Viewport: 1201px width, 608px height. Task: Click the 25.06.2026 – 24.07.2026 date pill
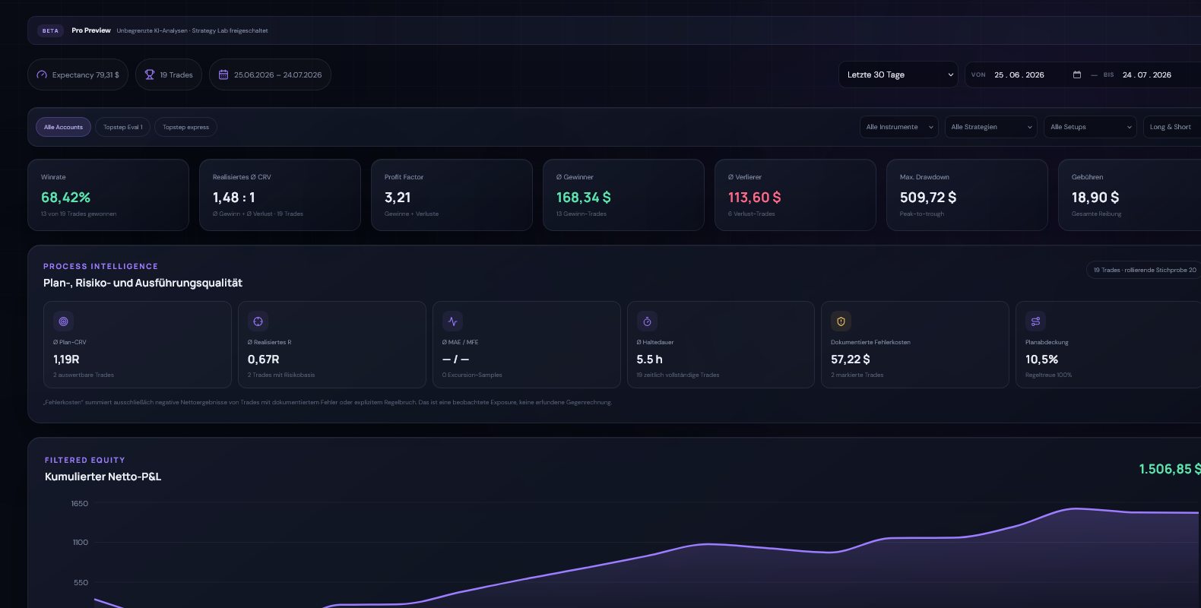point(270,74)
